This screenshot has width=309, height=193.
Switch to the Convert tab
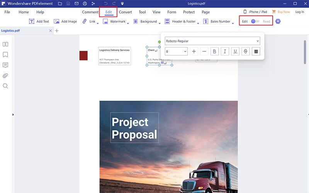(125, 12)
